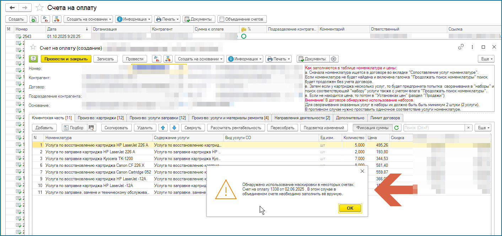
Task: Move the row down with the blue down arrow
Action: pyautogui.click(x=174, y=128)
